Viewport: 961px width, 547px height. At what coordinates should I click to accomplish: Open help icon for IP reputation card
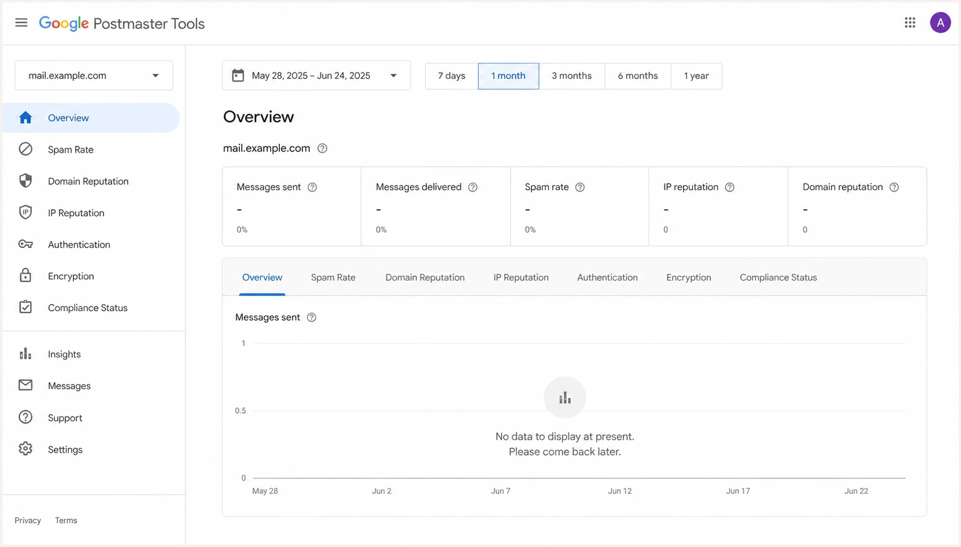pyautogui.click(x=730, y=187)
